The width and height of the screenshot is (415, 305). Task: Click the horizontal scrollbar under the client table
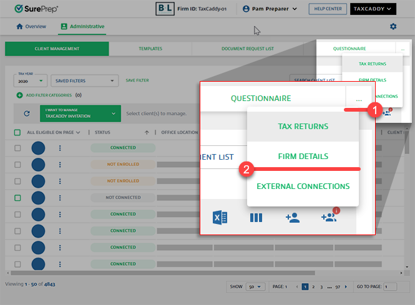187,273
